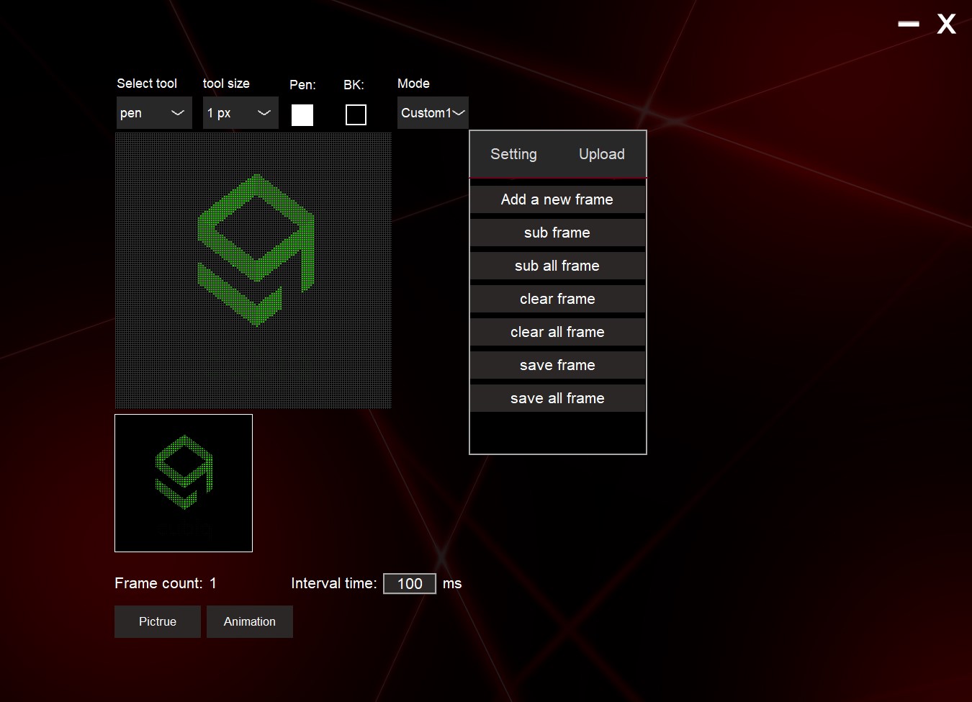Switch to the Setting tab
Viewport: 972px width, 702px height.
513,154
